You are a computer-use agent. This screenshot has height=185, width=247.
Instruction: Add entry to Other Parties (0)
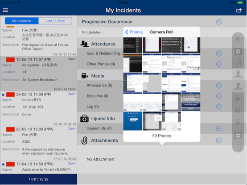click(218, 64)
